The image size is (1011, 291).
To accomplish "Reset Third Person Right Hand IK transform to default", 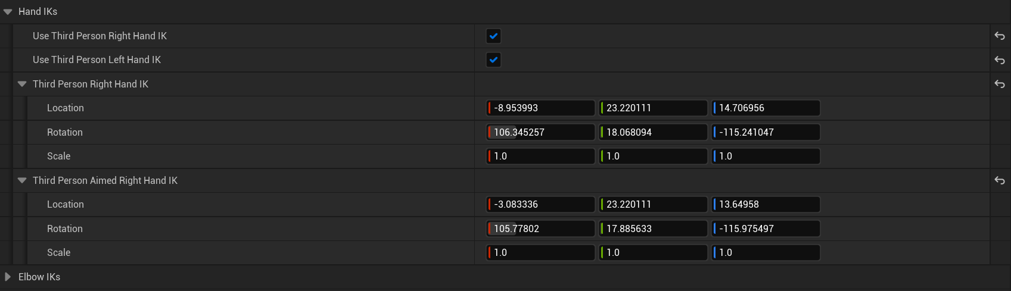I will pos(1000,85).
